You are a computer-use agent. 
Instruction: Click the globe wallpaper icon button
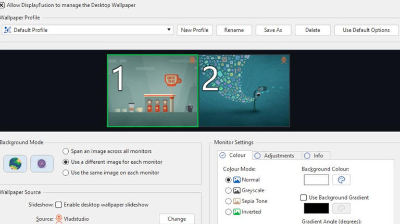(x=15, y=164)
